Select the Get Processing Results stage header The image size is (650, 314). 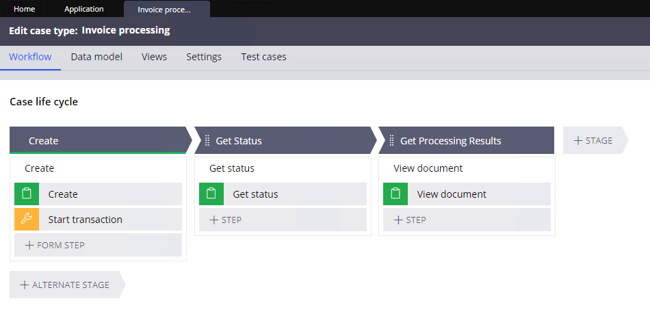point(467,140)
